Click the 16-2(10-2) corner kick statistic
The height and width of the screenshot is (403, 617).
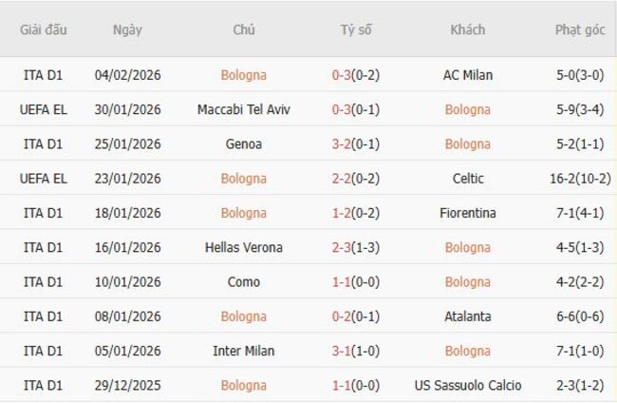pyautogui.click(x=580, y=179)
